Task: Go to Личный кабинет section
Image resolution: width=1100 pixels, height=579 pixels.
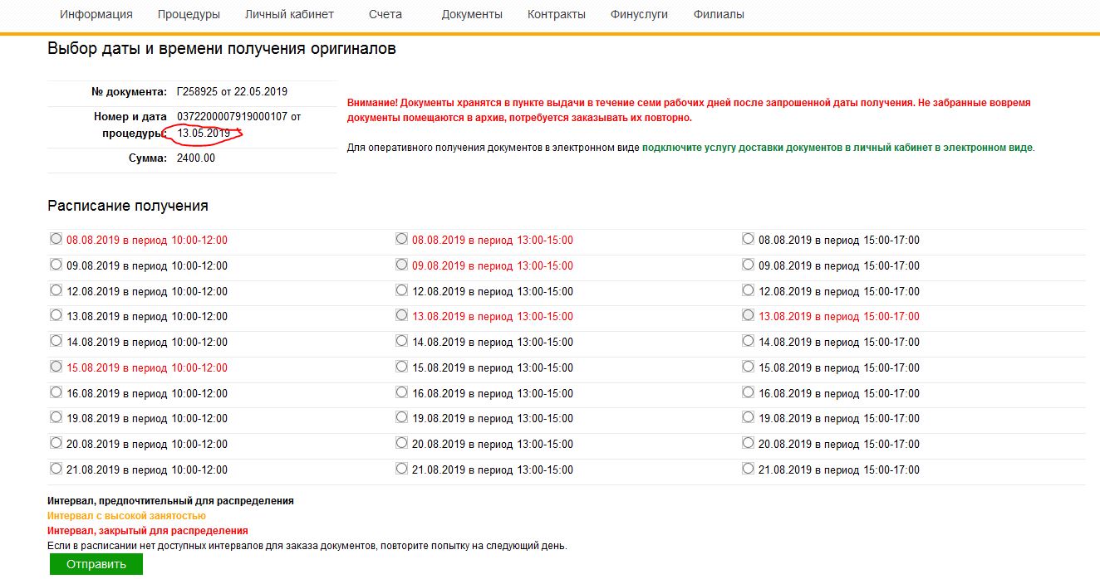Action: [289, 14]
